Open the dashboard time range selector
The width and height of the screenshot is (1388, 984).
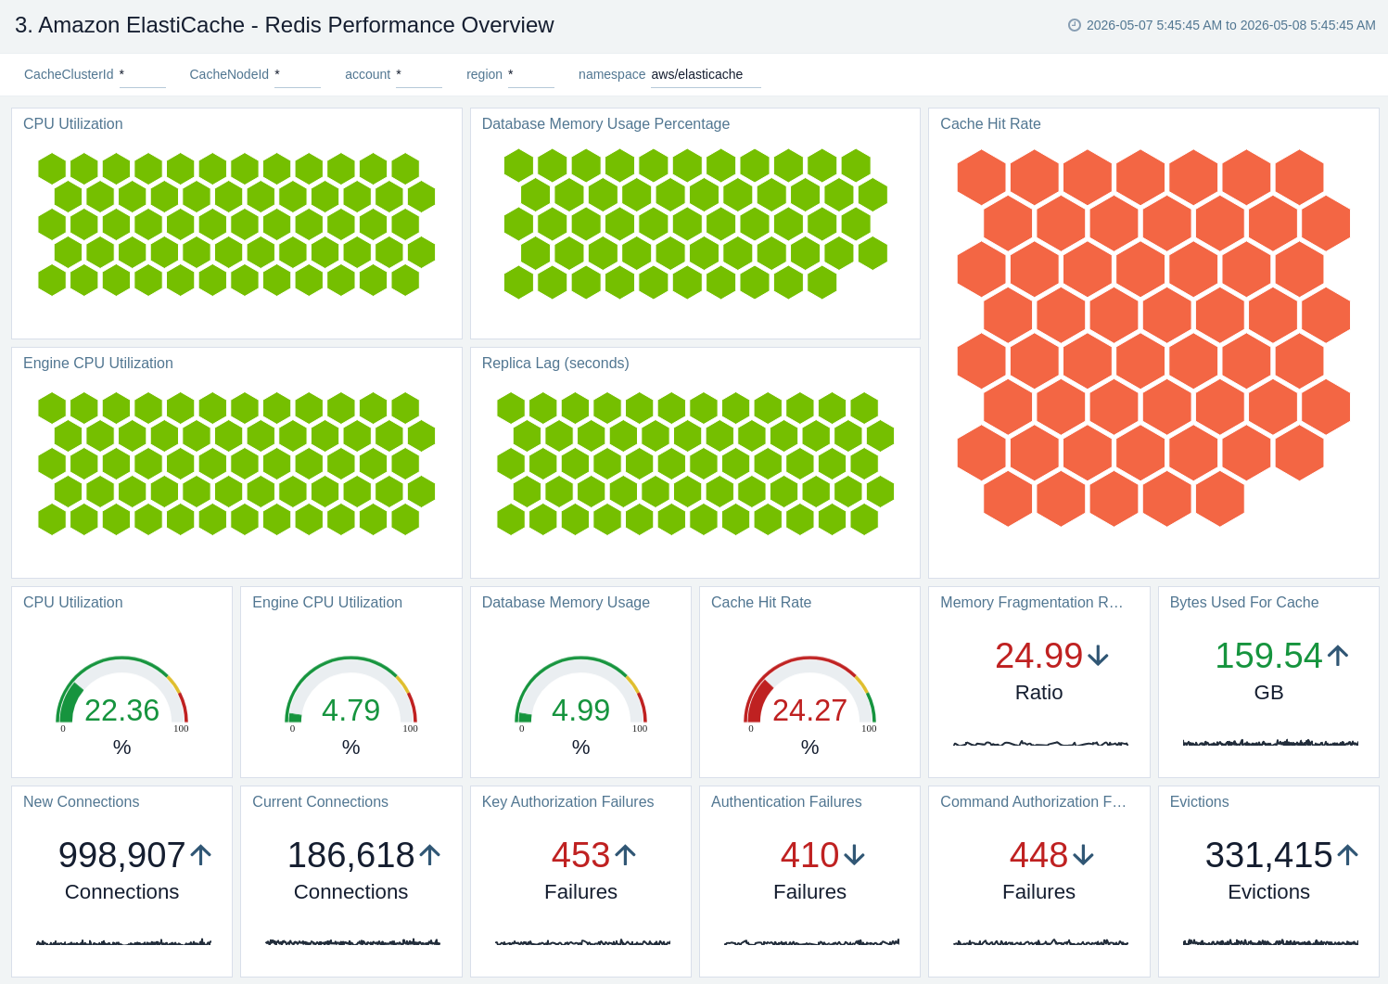pos(1222,25)
